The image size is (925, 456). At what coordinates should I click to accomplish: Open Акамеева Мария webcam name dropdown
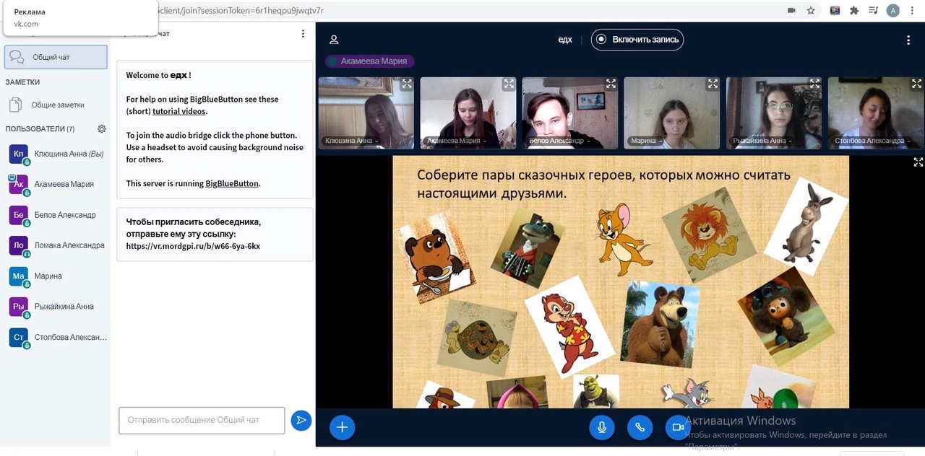(456, 141)
